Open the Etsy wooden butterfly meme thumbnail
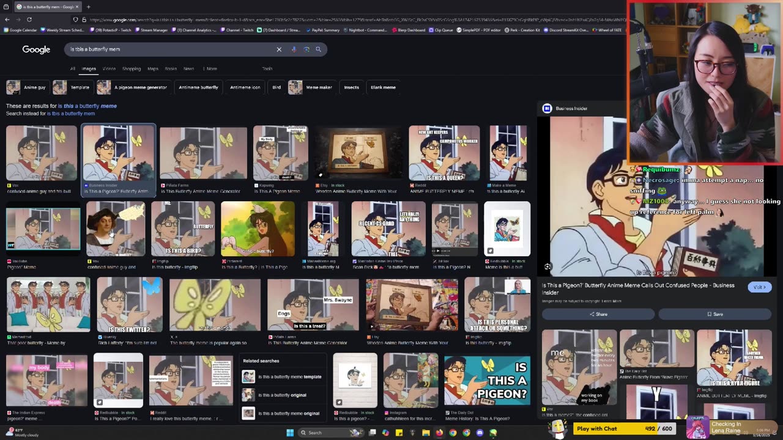 (x=359, y=153)
